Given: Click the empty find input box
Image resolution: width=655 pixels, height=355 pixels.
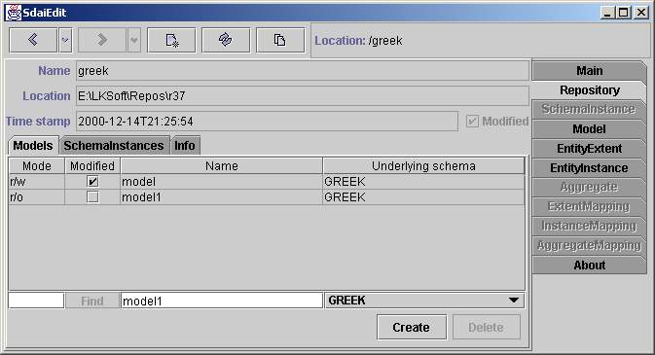Looking at the screenshot, I should (x=36, y=301).
